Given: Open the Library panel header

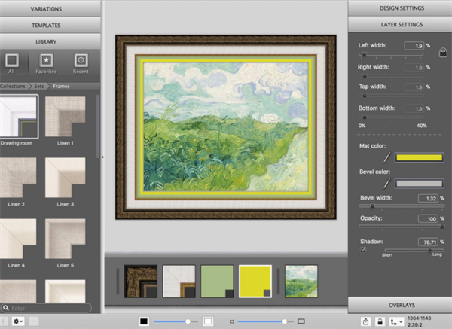Looking at the screenshot, I should (46, 41).
